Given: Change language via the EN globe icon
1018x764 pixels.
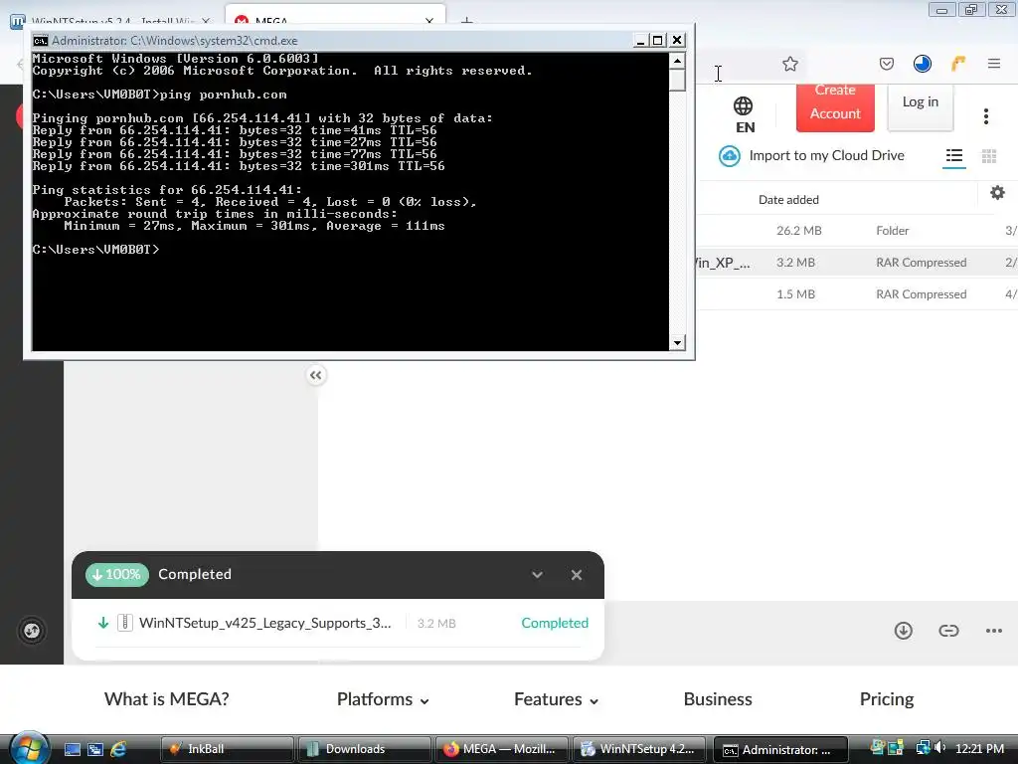Looking at the screenshot, I should (744, 114).
